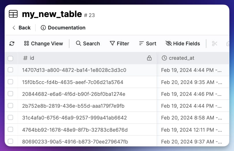Click the refresh table icon
Viewport: 234px width, 151px height.
click(x=12, y=44)
